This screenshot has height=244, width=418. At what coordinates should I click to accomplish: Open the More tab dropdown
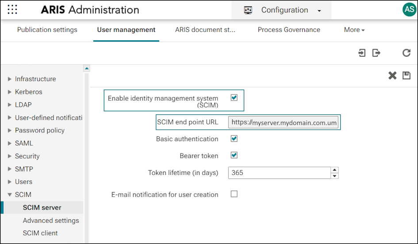coord(354,30)
